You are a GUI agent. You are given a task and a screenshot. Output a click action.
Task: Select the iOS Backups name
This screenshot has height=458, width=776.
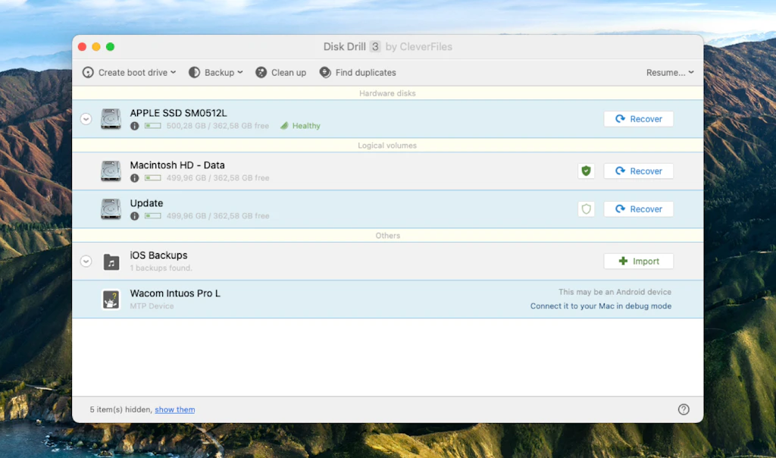(x=159, y=255)
